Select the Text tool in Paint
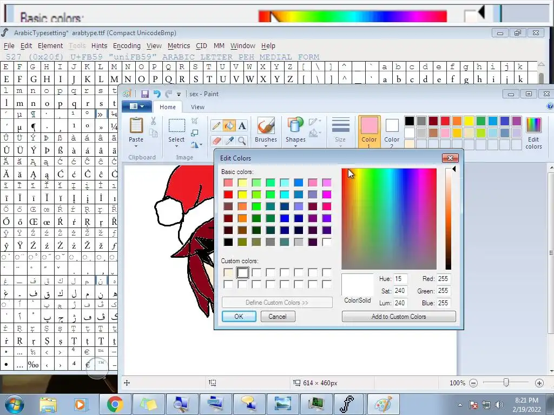This screenshot has height=415, width=554. pos(242,125)
